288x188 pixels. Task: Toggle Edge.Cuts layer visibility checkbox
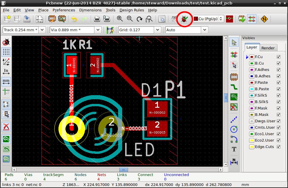point(278,147)
